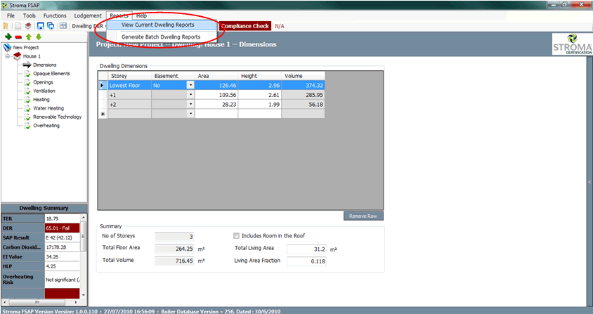Click Height cell 1.99
The width and height of the screenshot is (593, 314).
point(259,105)
